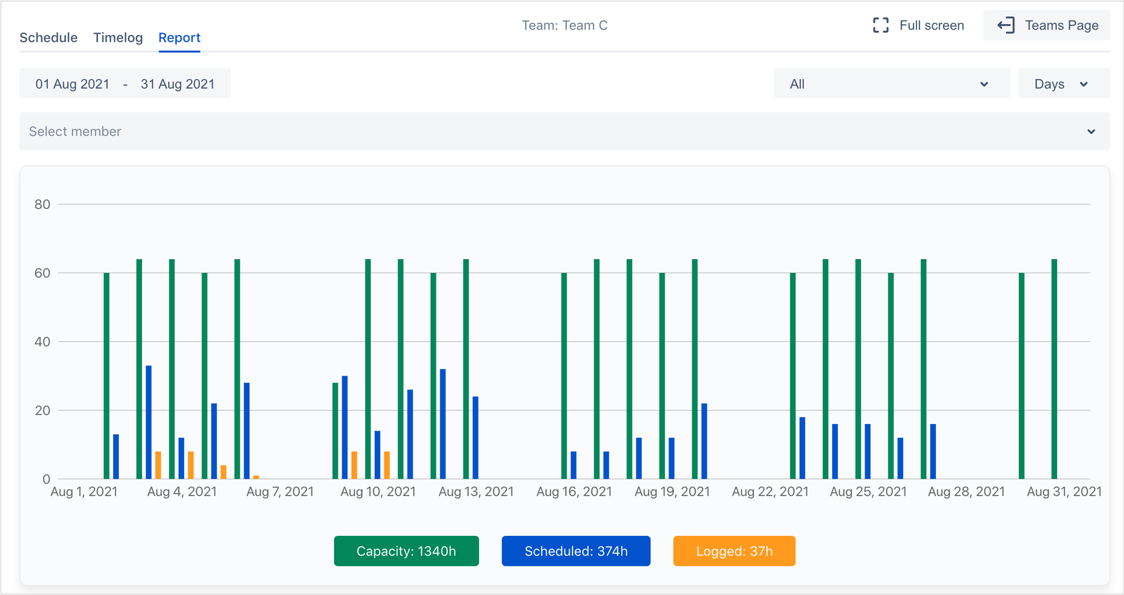Click the Select member chevron arrow

(x=1091, y=132)
